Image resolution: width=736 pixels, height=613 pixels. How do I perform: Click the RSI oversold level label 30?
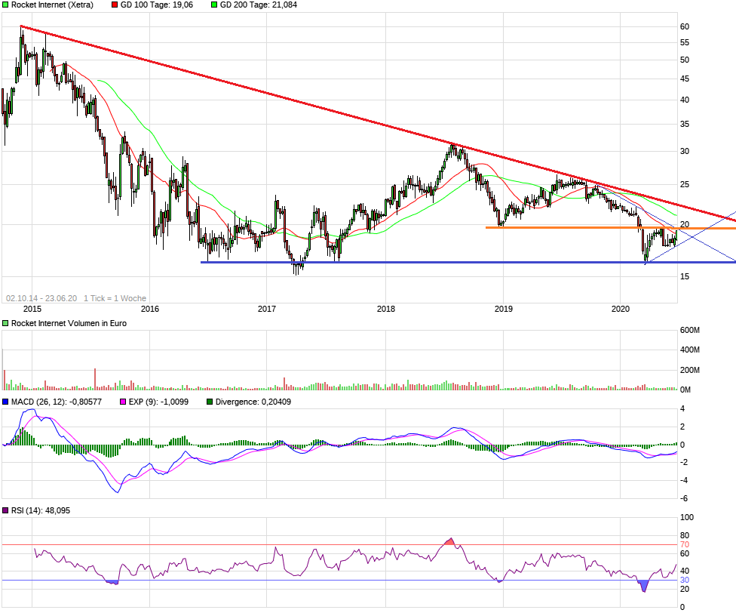[x=685, y=581]
